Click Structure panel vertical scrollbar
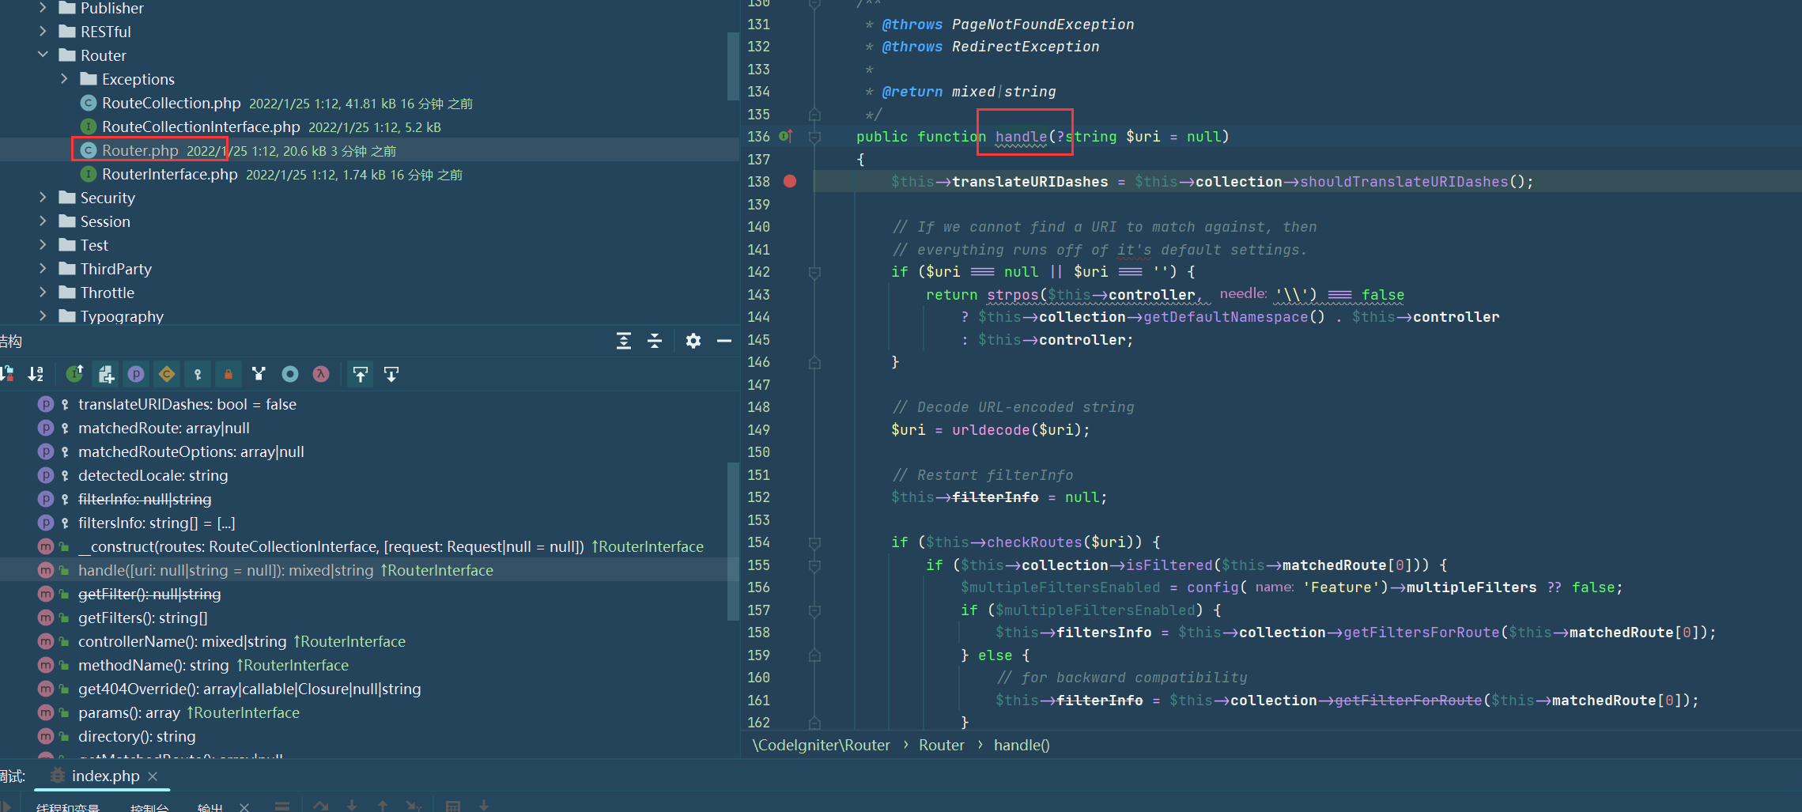Image resolution: width=1802 pixels, height=812 pixels. click(x=732, y=541)
